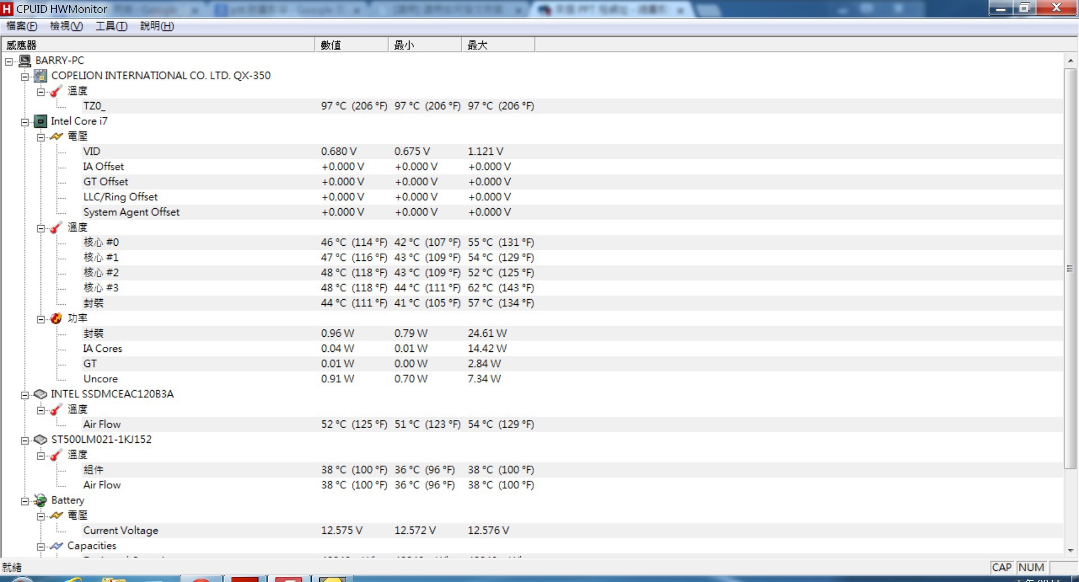Image resolution: width=1079 pixels, height=582 pixels.
Task: Collapse the 溫度 group under COPELION board
Action: 40,92
